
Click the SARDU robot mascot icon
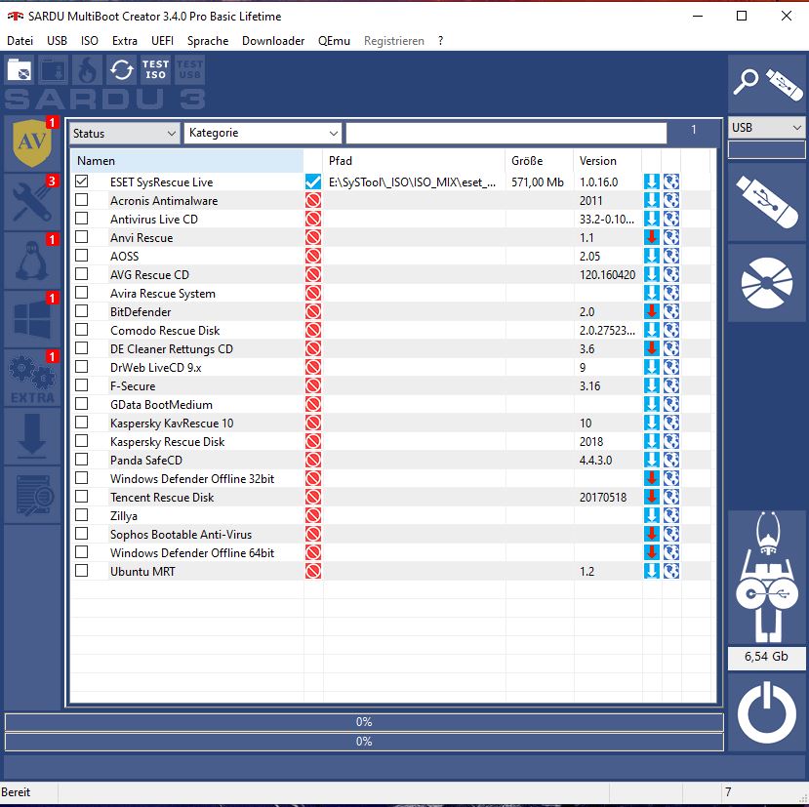(x=767, y=578)
